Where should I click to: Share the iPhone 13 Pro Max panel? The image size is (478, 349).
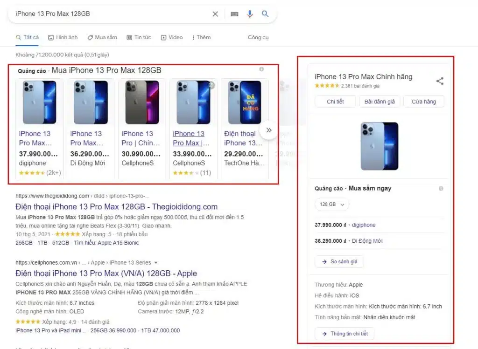pyautogui.click(x=440, y=81)
